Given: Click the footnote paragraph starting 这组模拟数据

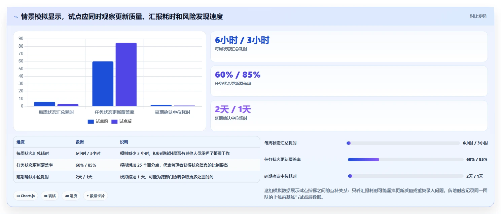Looking at the screenshot, I should point(376,194).
